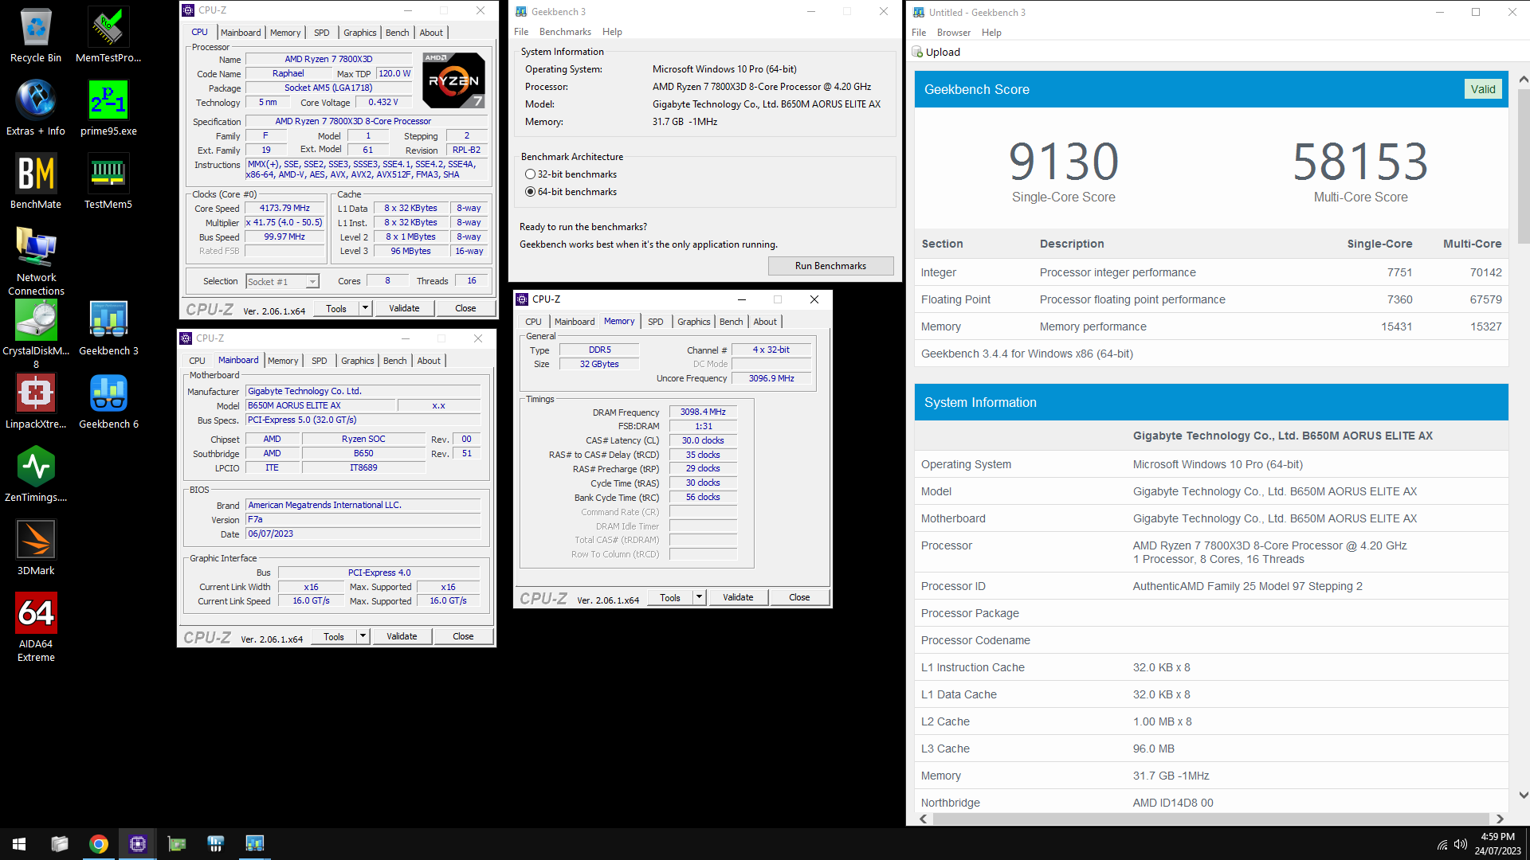1530x860 pixels.
Task: Click Validate in CPU-Z Mainboard window
Action: [402, 636]
